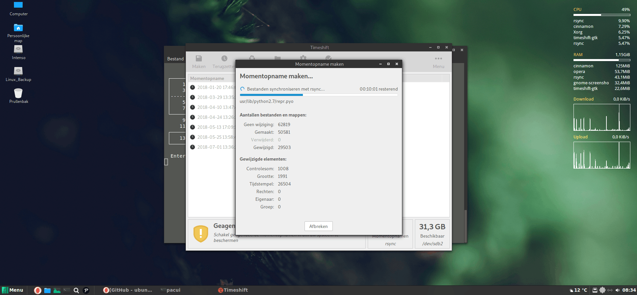The height and width of the screenshot is (295, 637).
Task: Click Maken in the Timeshift toolbar
Action: (199, 62)
